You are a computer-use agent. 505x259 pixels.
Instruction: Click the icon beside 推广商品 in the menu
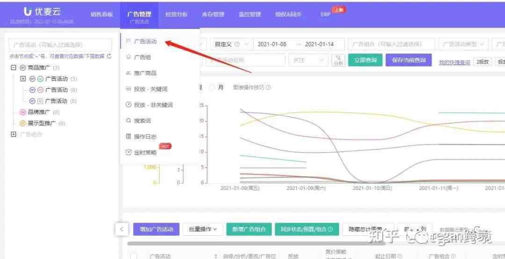coord(129,73)
